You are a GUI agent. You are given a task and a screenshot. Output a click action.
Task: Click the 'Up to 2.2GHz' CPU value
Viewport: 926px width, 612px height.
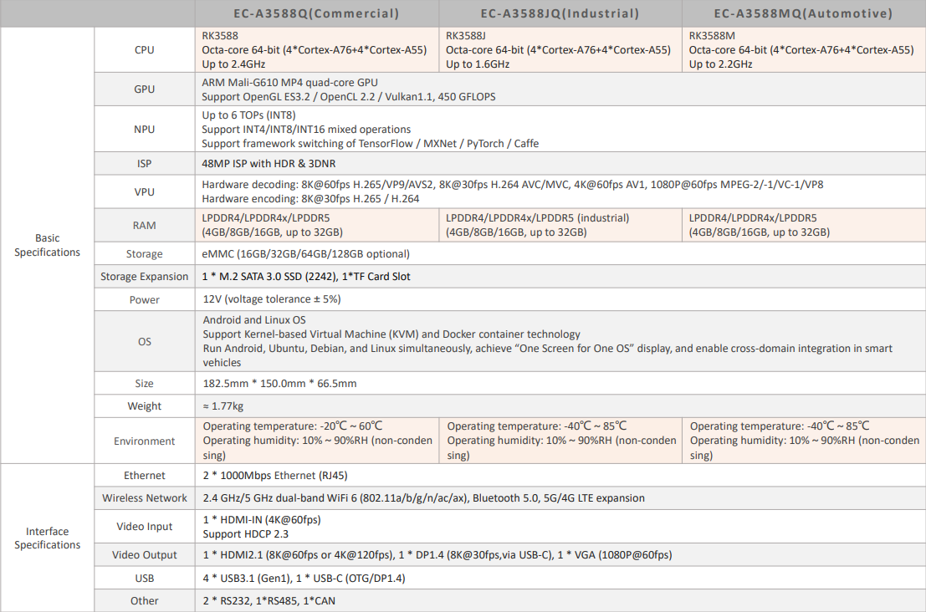click(x=720, y=64)
